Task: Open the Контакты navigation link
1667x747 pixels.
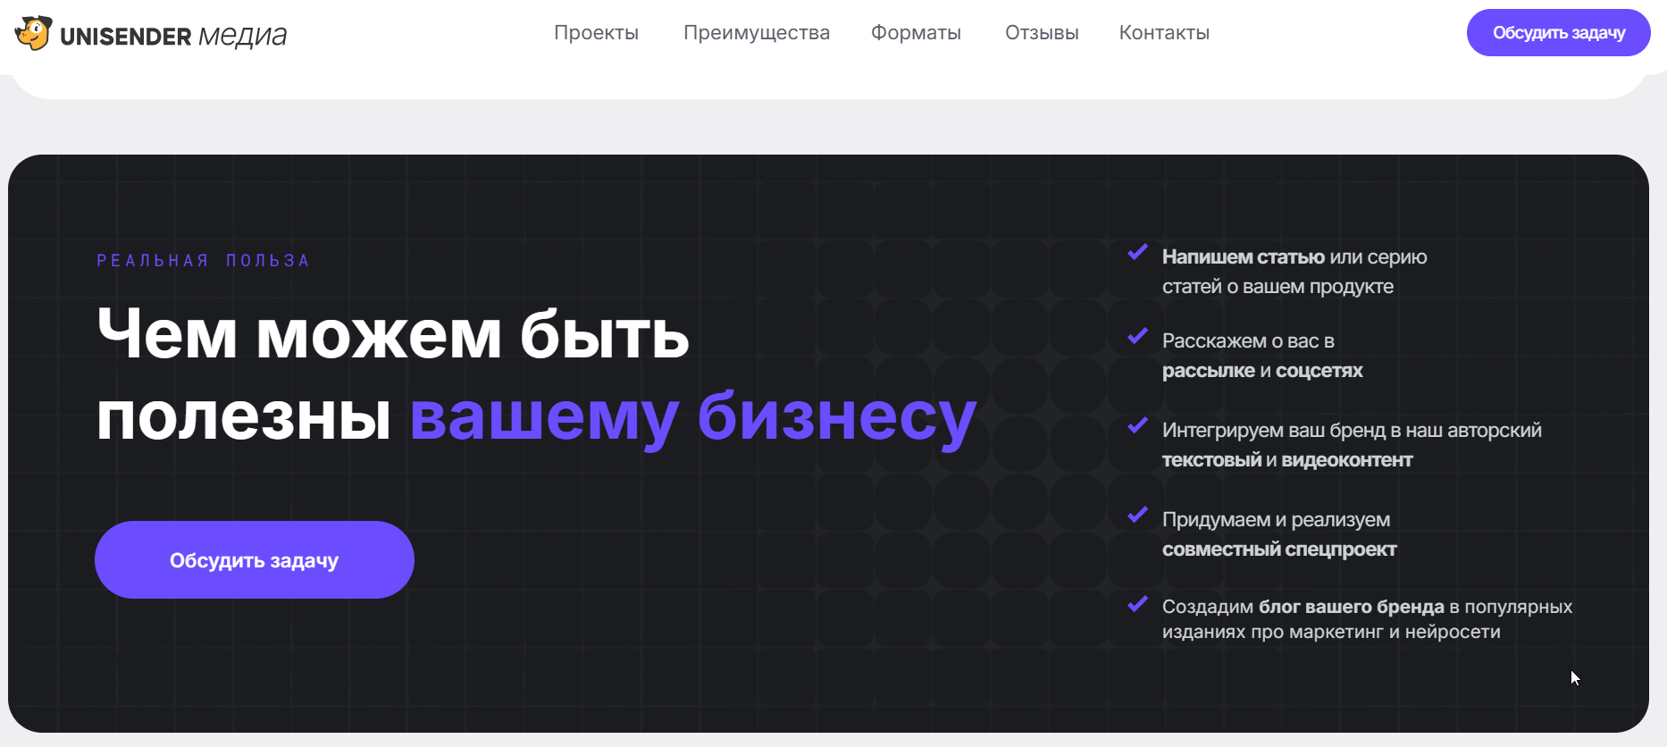Action: point(1164,33)
